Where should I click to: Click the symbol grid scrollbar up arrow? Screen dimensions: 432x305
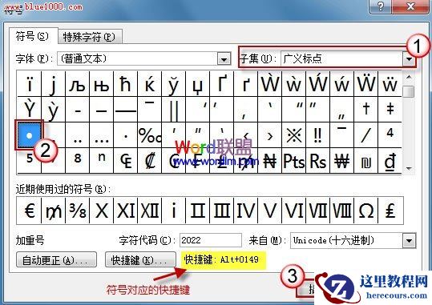pos(409,77)
